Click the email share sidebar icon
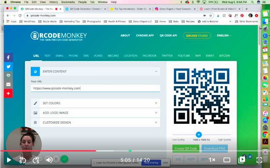 (8, 84)
